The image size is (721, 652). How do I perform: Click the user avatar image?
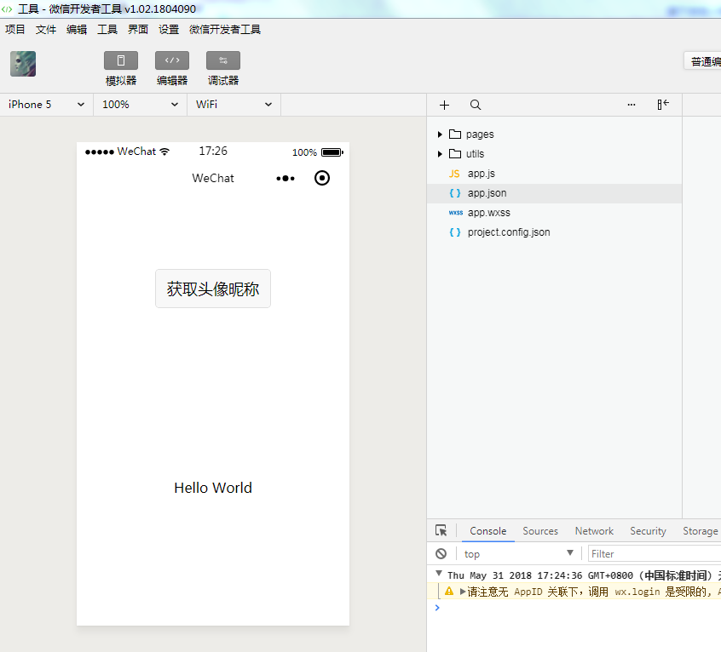tap(23, 64)
